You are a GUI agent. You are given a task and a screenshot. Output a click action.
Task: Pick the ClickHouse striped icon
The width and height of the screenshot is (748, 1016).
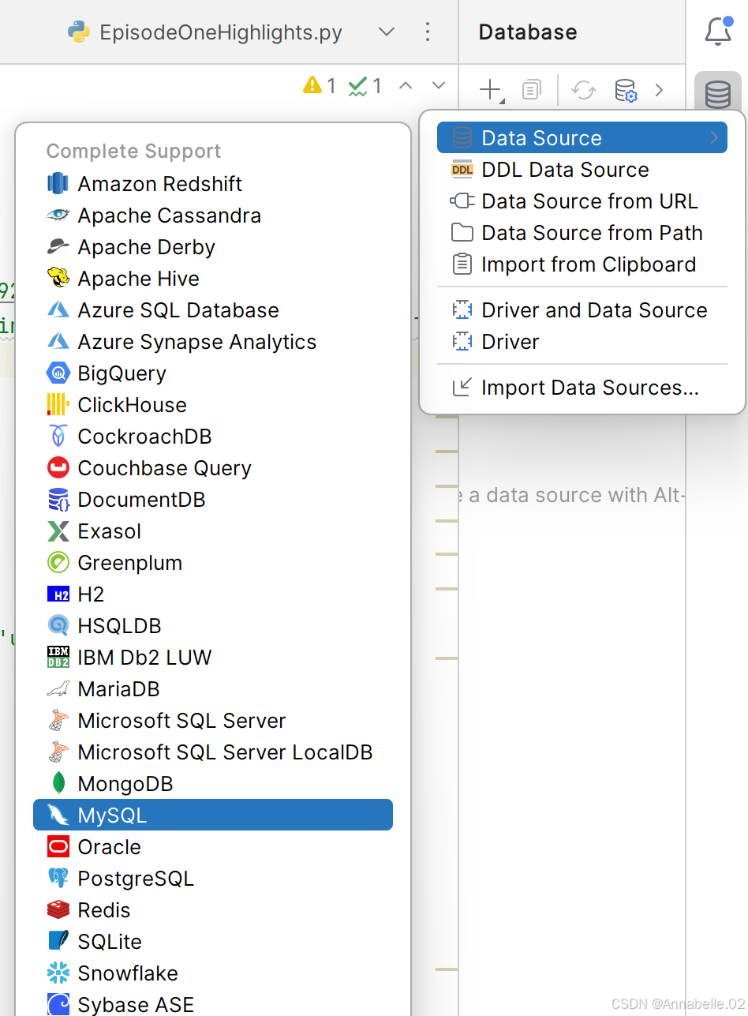tap(58, 405)
